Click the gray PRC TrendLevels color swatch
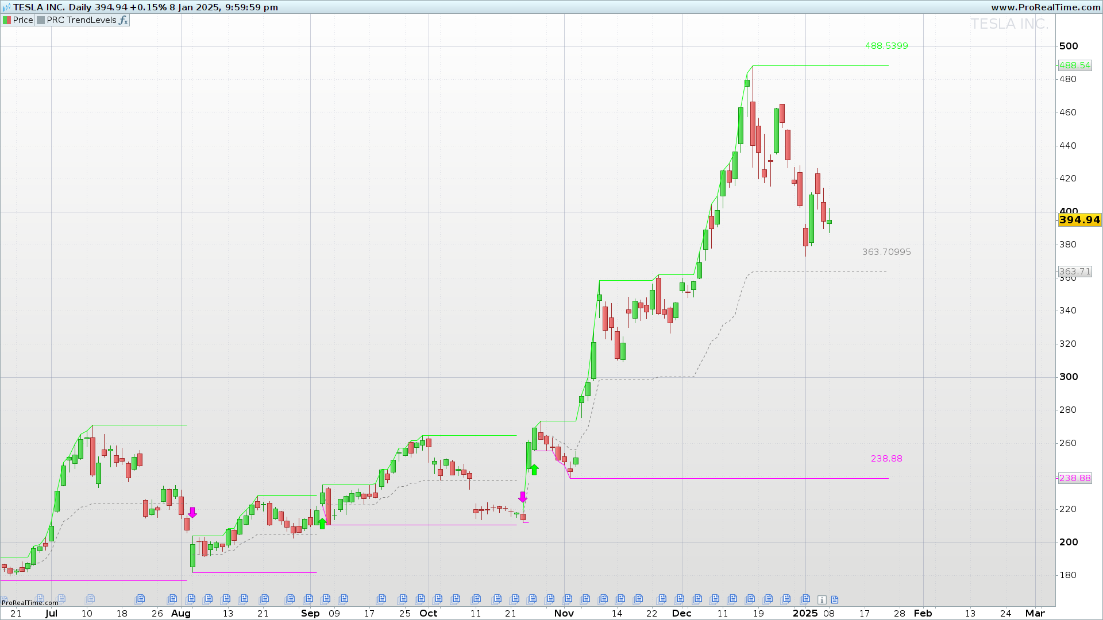Image resolution: width=1103 pixels, height=620 pixels. (x=41, y=20)
